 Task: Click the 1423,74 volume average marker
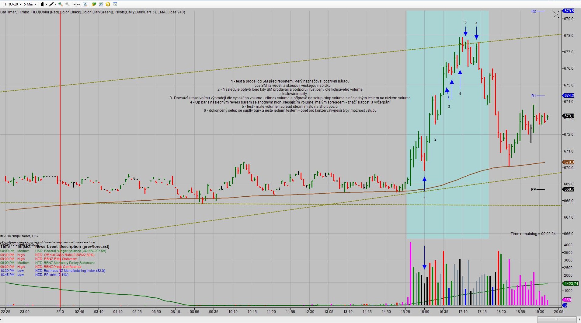(x=571, y=284)
